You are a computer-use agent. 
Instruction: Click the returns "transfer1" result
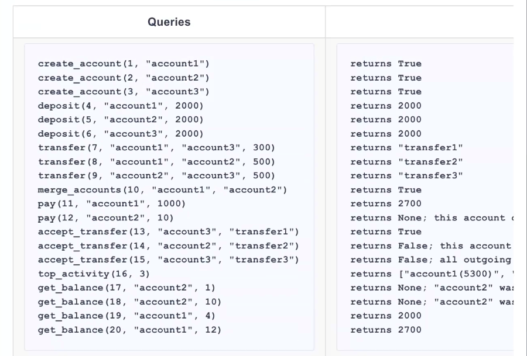406,148
